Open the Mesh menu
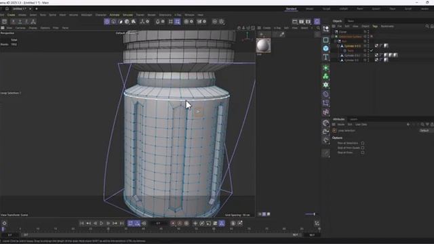Viewport: 434px width, 244px height. coord(62,15)
